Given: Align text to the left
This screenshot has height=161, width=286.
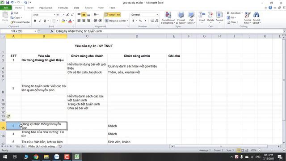Looking at the screenshot, I should [x=79, y=21].
